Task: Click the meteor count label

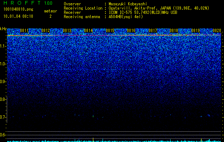Action: [x=51, y=11]
